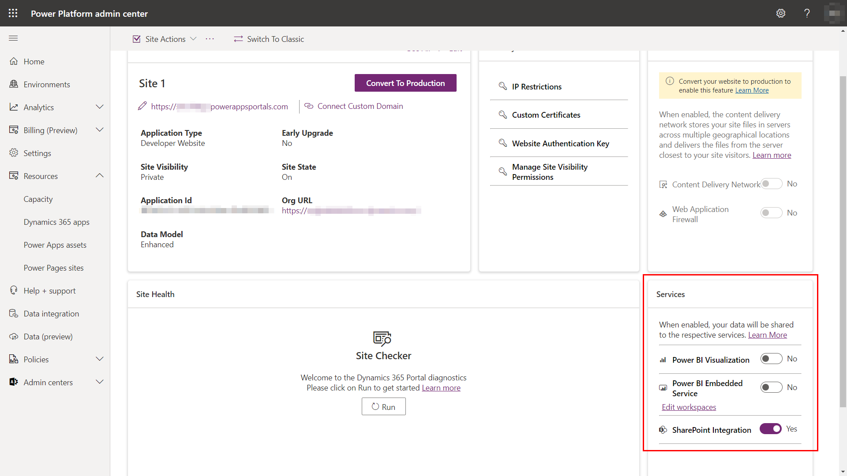The height and width of the screenshot is (476, 847).
Task: Click Convert To Production button
Action: 405,82
